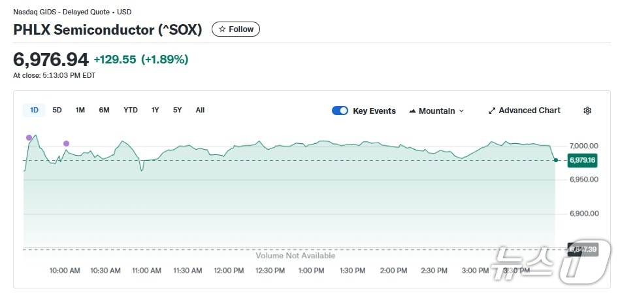Image resolution: width=620 pixels, height=293 pixels.
Task: Select the 5D time range tab
Action: 57,110
